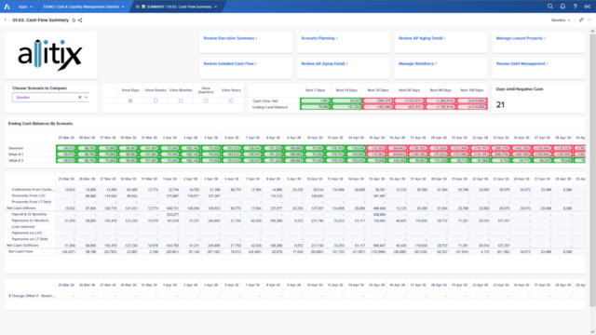596x335 pixels.
Task: Click the Collections from Customers row label
Action: point(34,190)
